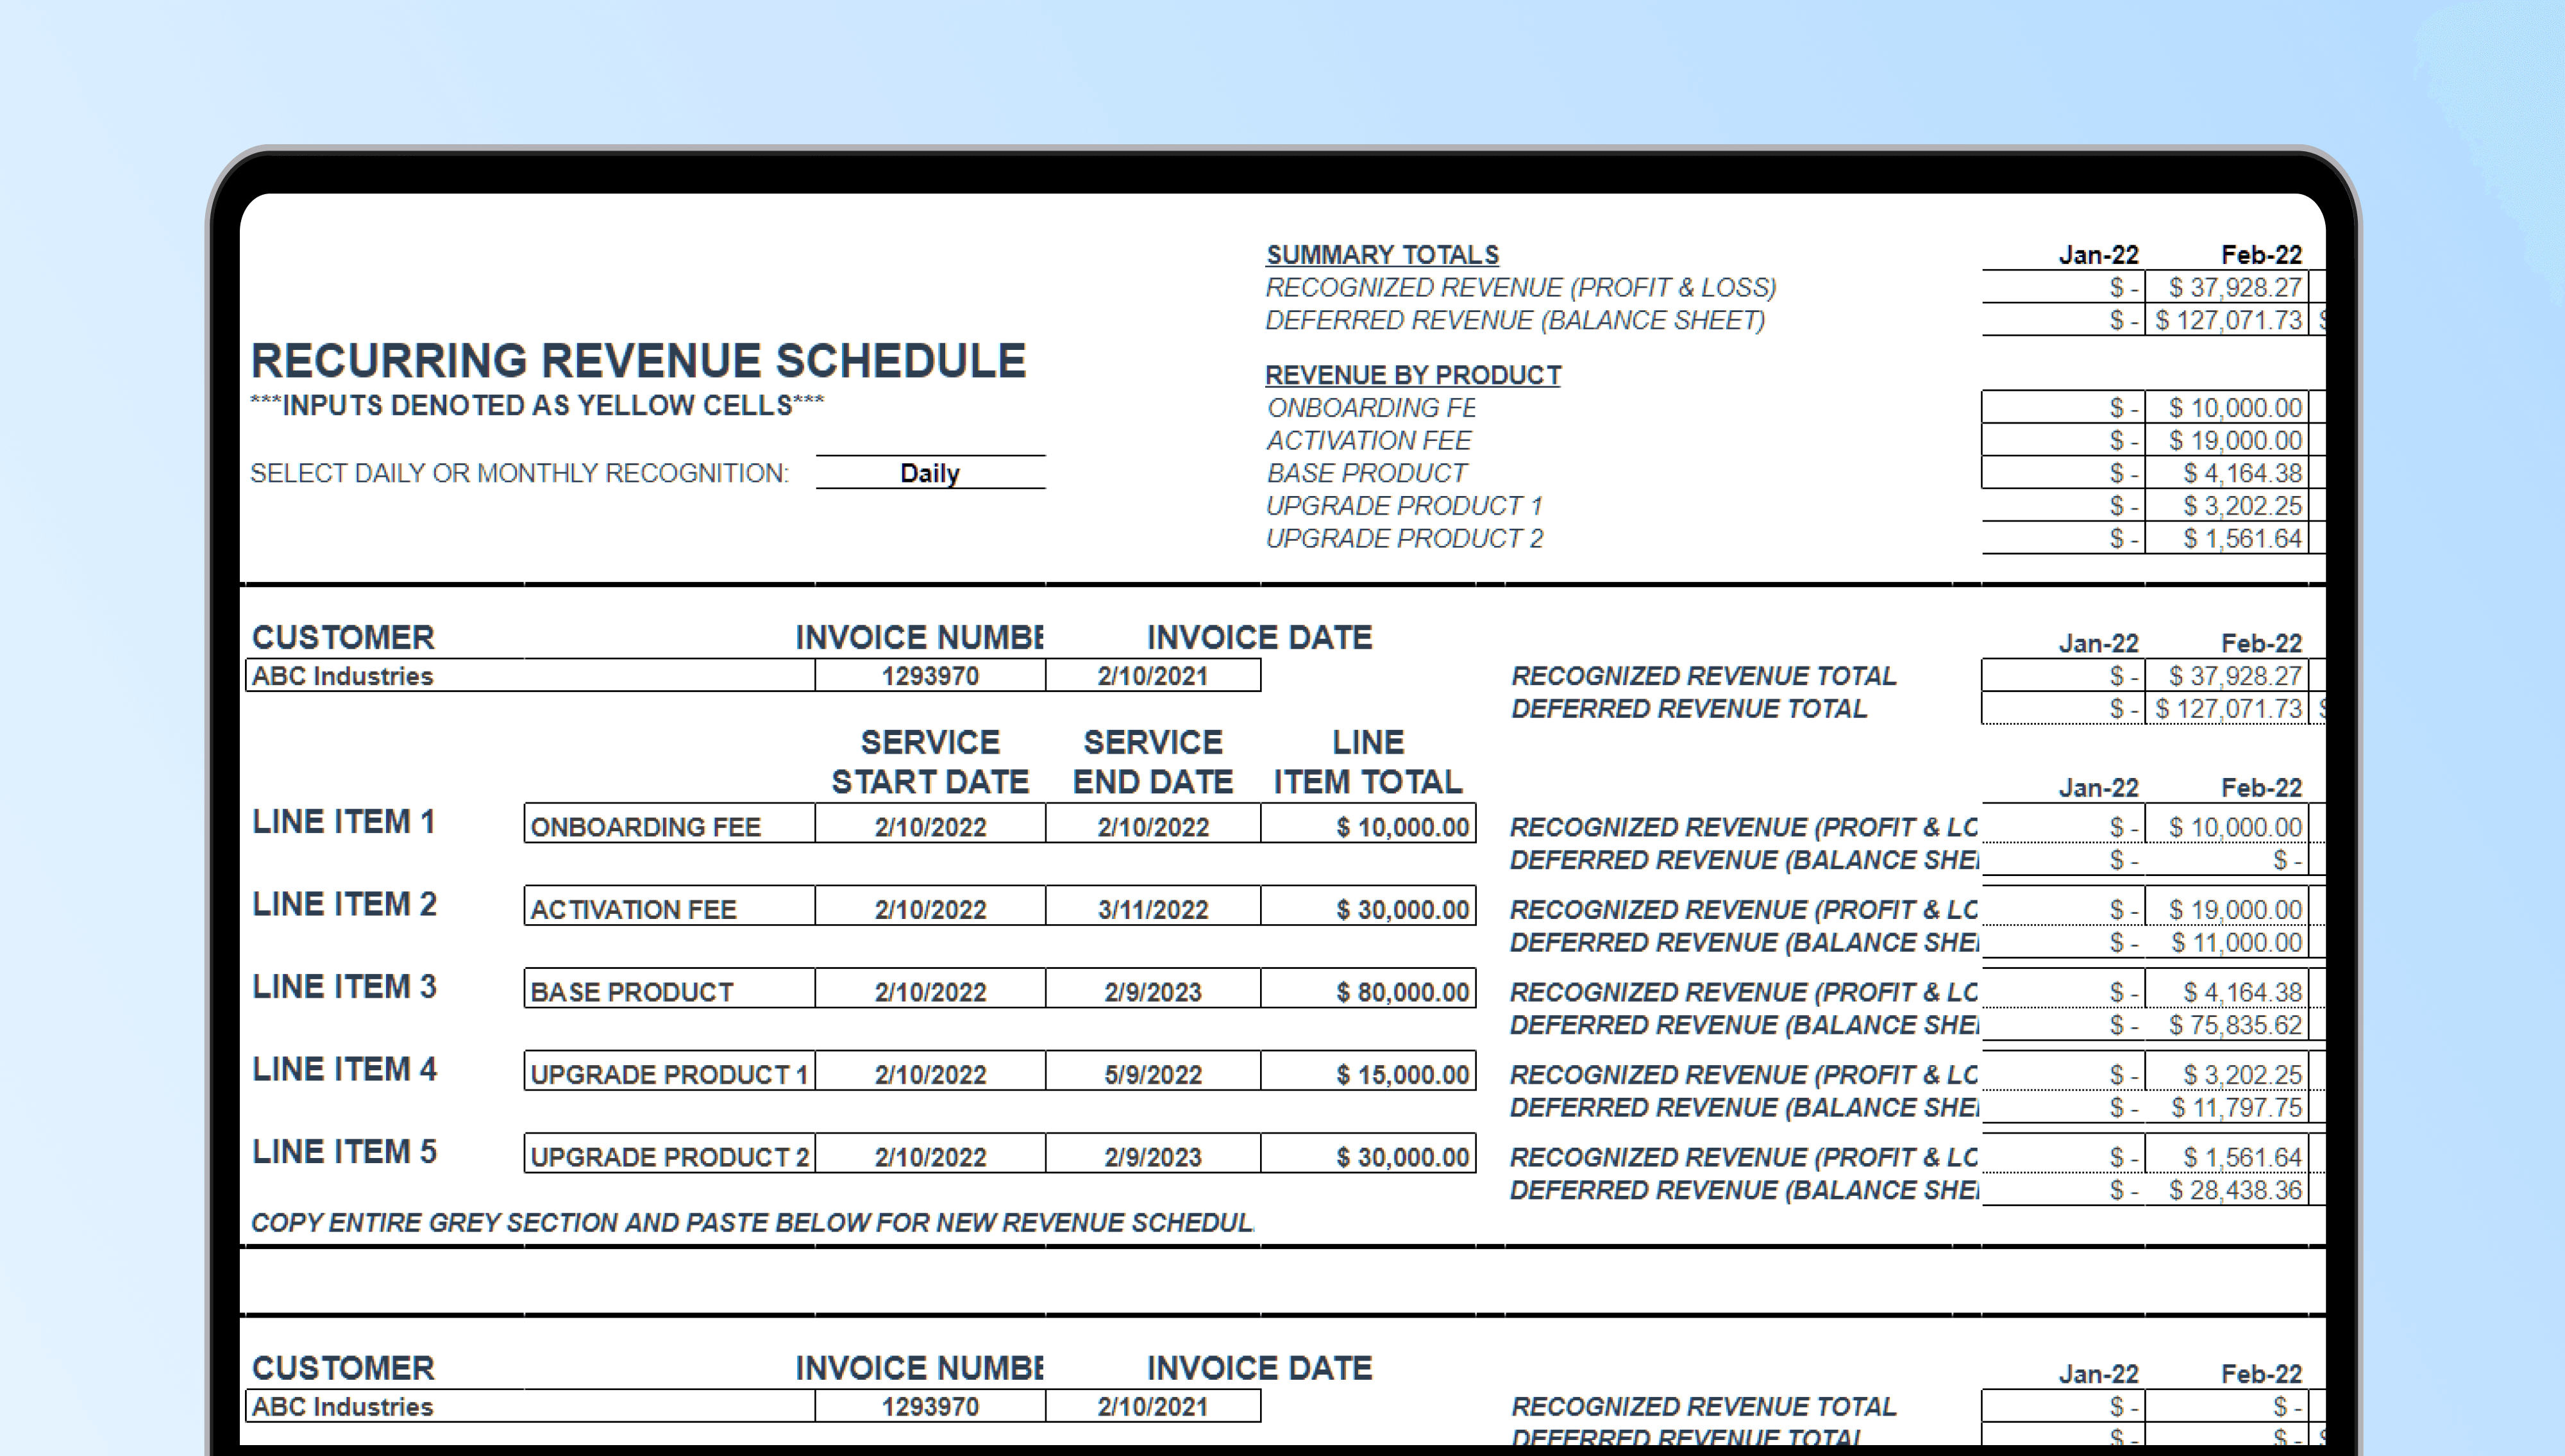Click second schedule invoice number 1293970

930,1407
